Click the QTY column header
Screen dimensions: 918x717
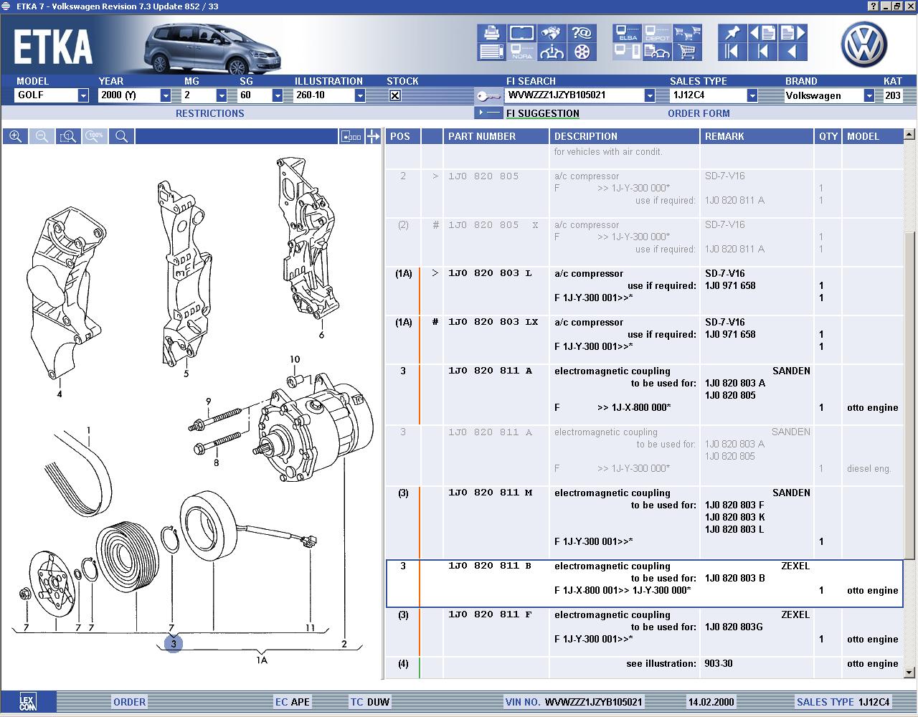pos(828,136)
